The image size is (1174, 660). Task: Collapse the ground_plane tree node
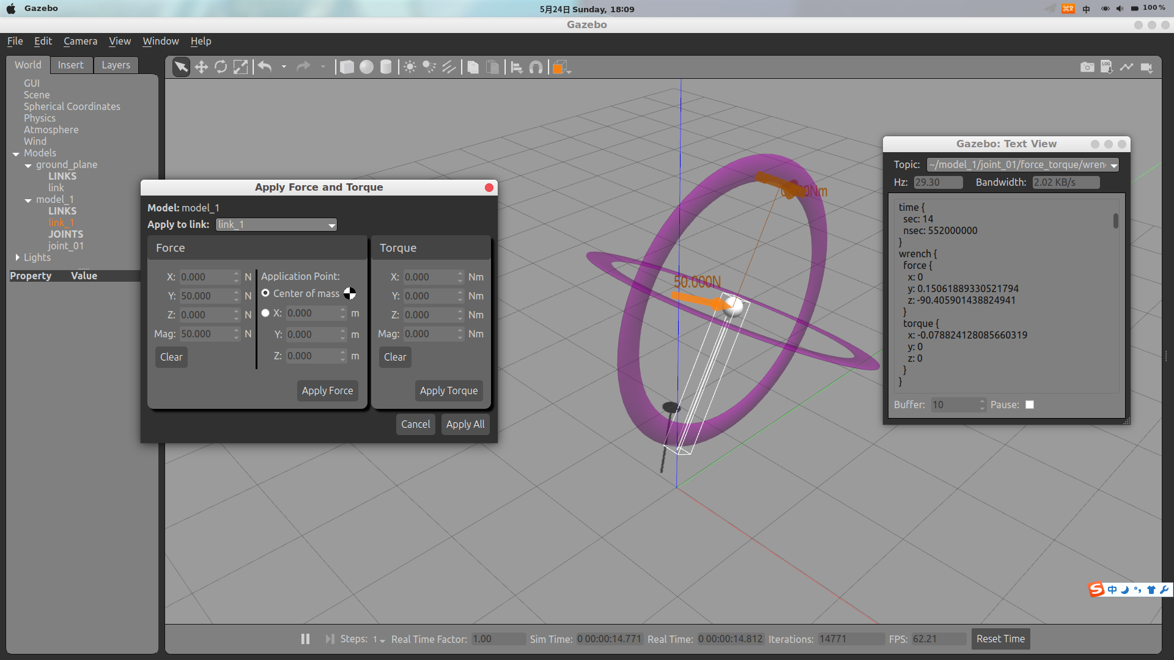(x=28, y=165)
